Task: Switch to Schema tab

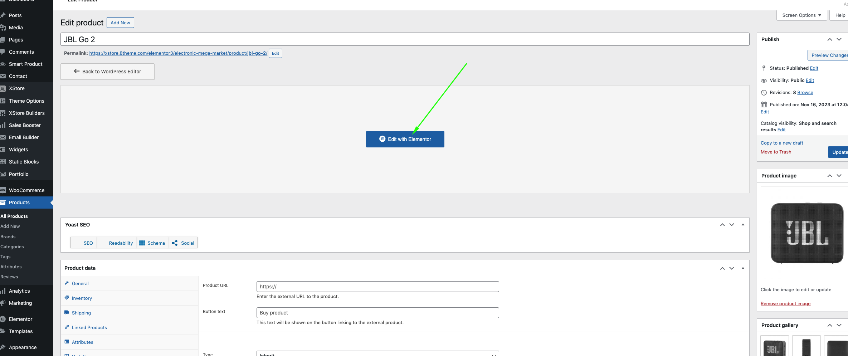Action: [x=152, y=243]
